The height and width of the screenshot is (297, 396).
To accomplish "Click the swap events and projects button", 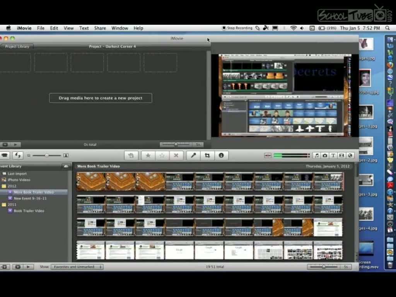I will [x=18, y=155].
